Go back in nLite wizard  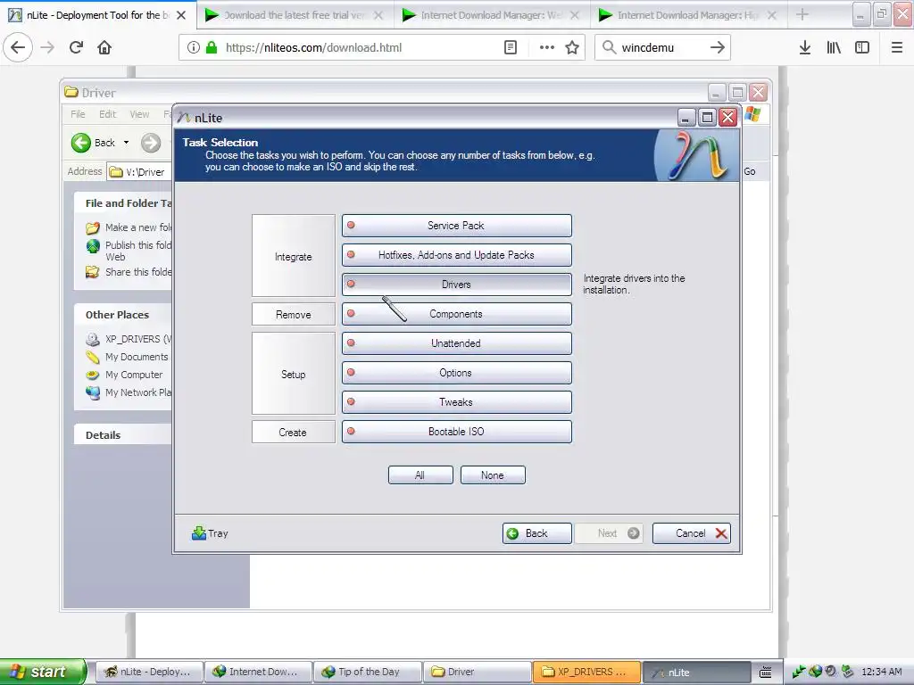click(536, 533)
